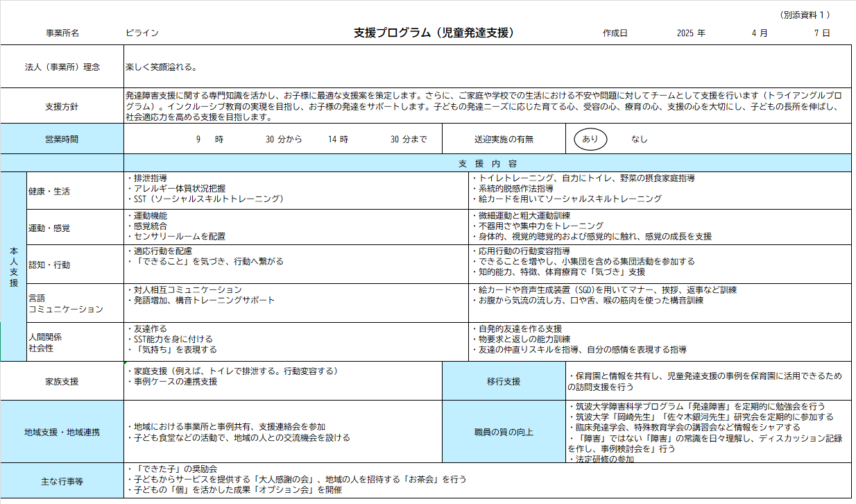Select the opening hour value "9"
The image size is (856, 504).
pyautogui.click(x=198, y=139)
